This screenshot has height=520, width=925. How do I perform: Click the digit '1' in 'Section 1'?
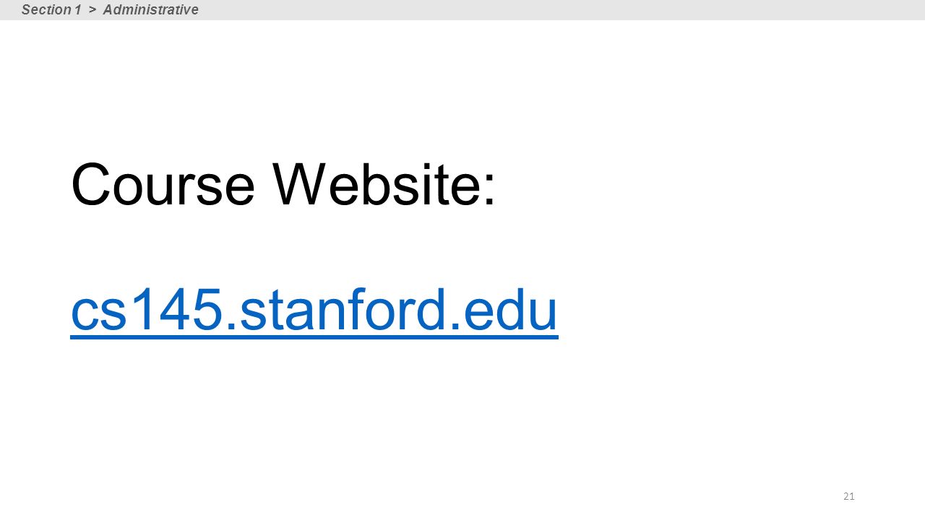(x=77, y=9)
